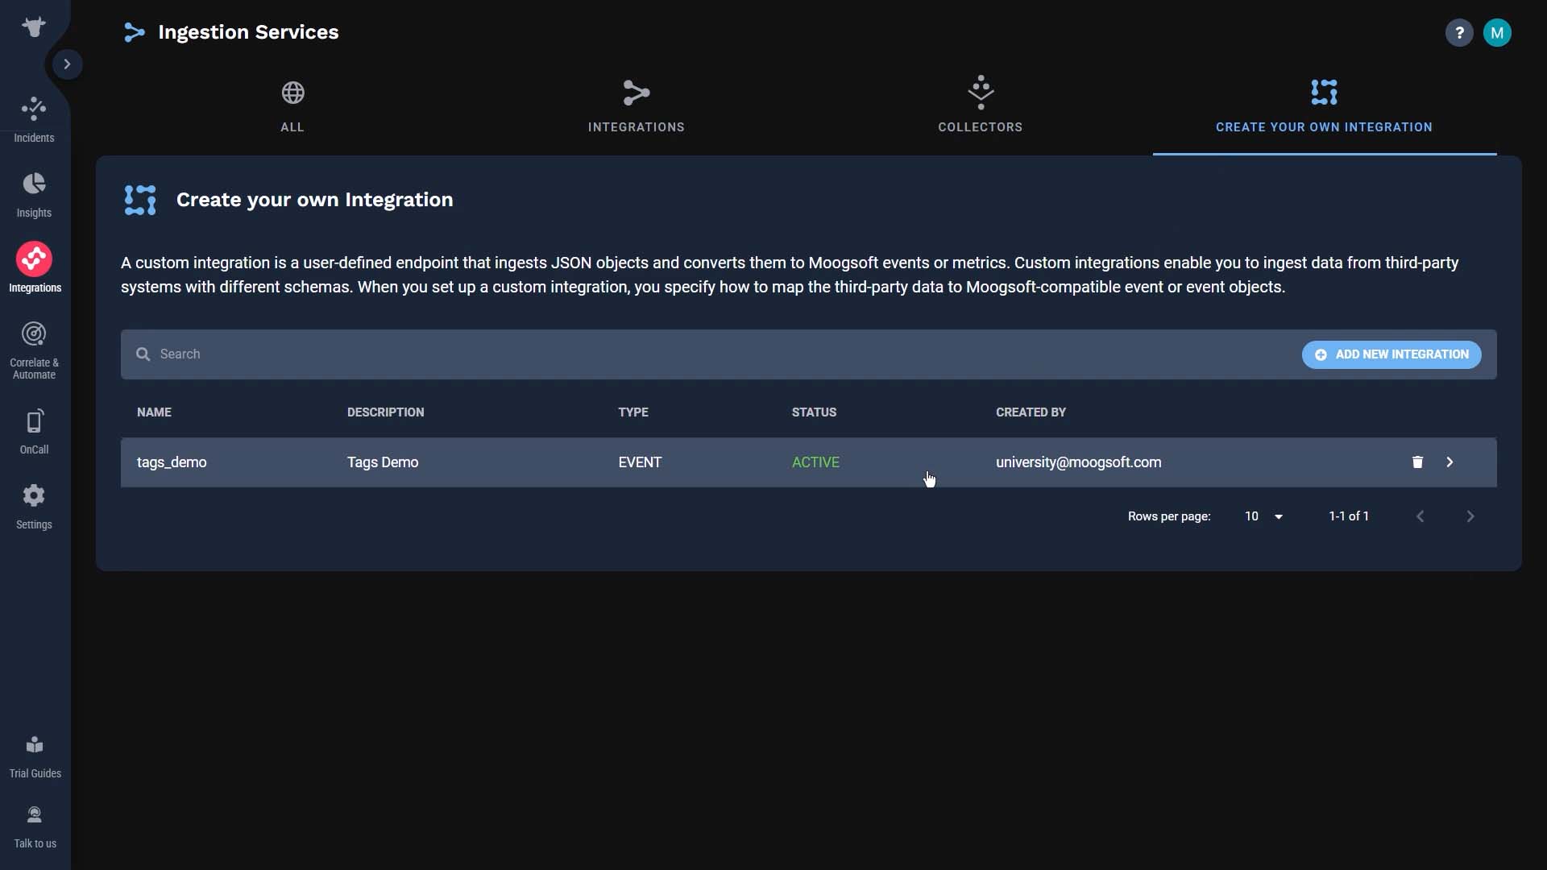
Task: Click the TYPE column header
Action: click(632, 412)
